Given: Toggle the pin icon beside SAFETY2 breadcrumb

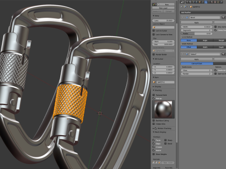Looking at the screenshot, I should point(181,7).
